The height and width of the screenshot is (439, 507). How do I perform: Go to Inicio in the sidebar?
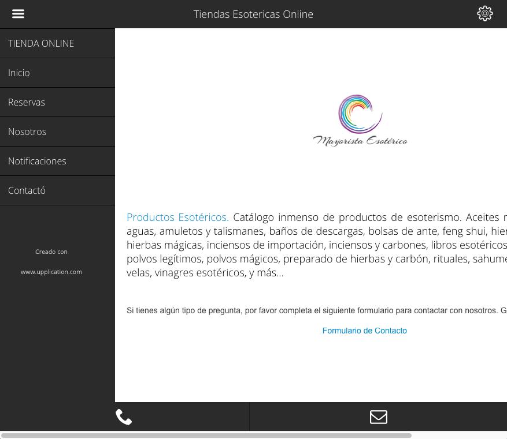pyautogui.click(x=58, y=73)
